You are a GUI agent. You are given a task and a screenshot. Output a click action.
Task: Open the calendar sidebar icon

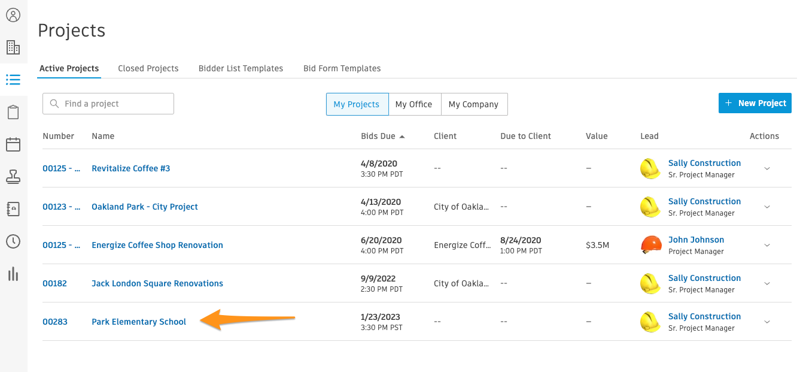pyautogui.click(x=13, y=144)
